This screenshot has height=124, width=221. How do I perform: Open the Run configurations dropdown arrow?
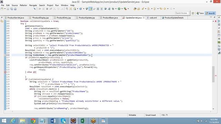[x=122, y=9]
